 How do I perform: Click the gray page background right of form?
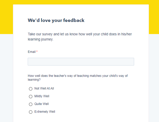click(x=154, y=77)
